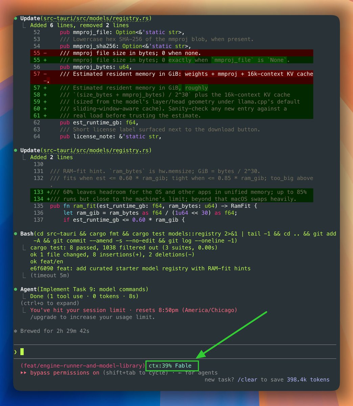Viewport: 353px width, 406px height.
Task: Select line 136 'let ram_gib = ram_bytes' code
Action: tap(150, 213)
